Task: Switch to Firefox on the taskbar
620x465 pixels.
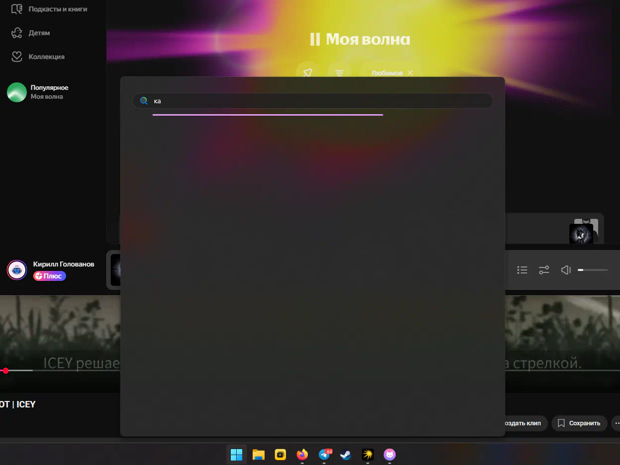Action: [302, 455]
